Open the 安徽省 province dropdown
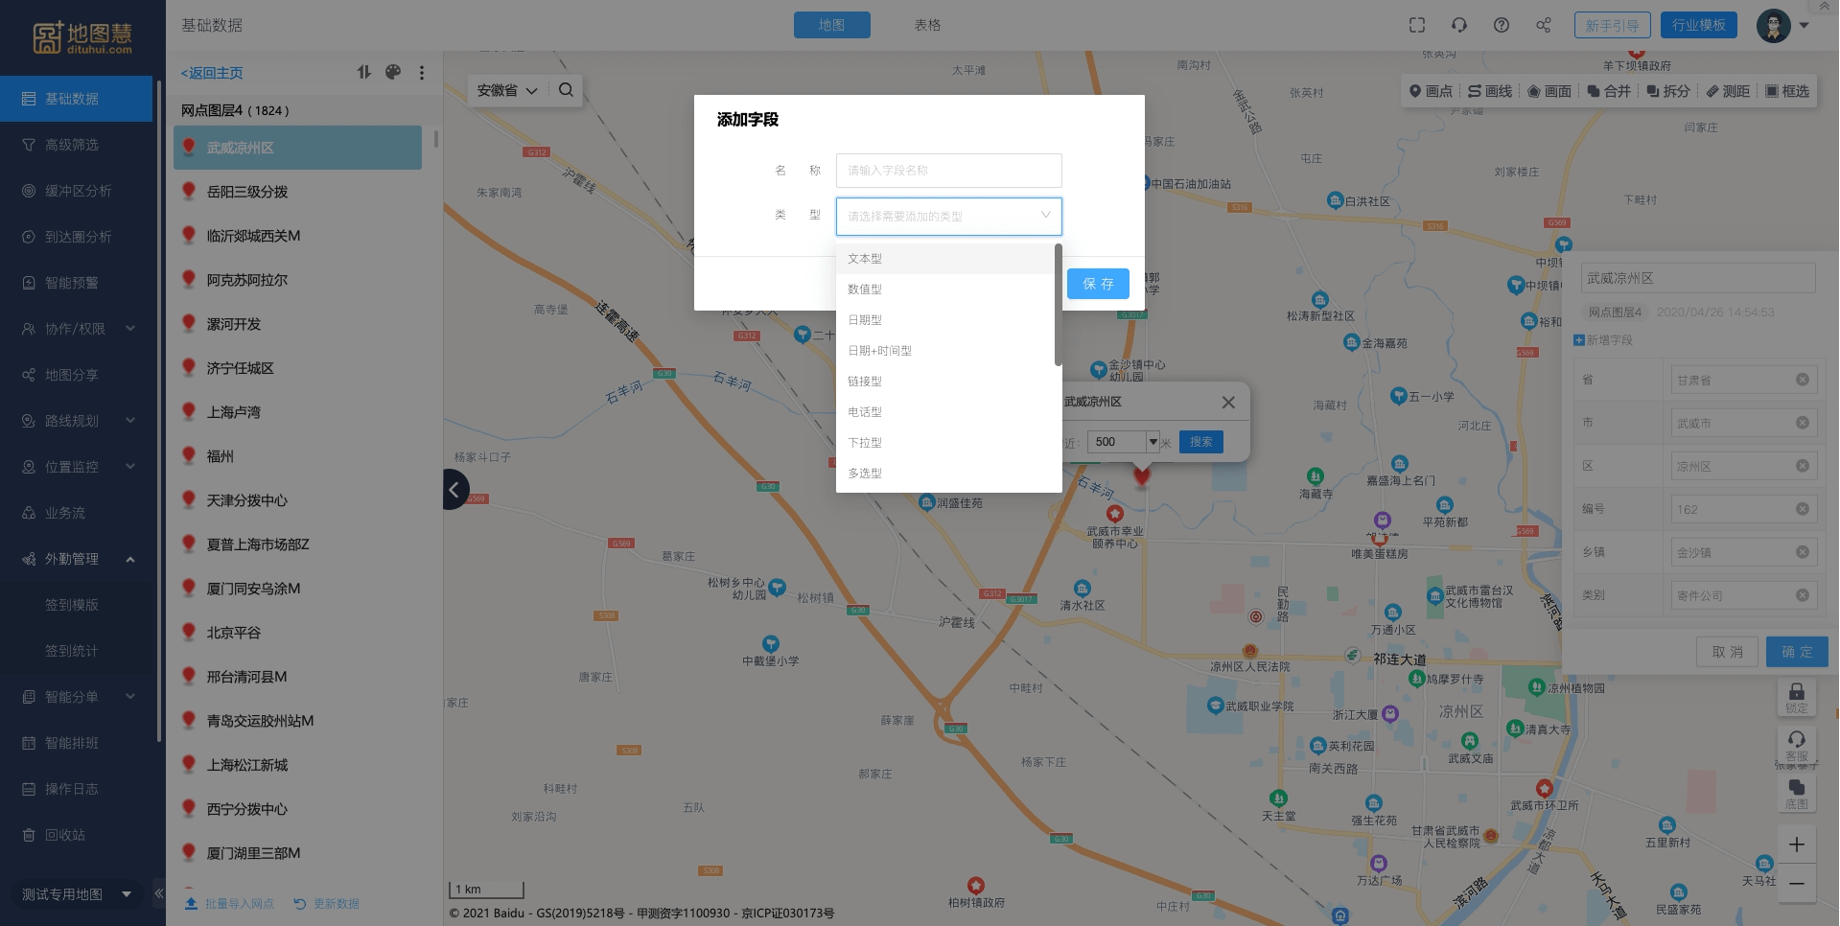The height and width of the screenshot is (926, 1840). click(507, 90)
